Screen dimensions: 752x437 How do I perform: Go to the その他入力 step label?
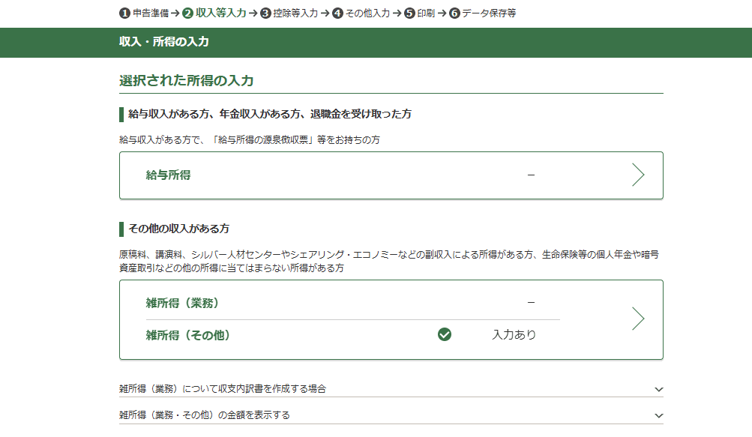(x=367, y=13)
